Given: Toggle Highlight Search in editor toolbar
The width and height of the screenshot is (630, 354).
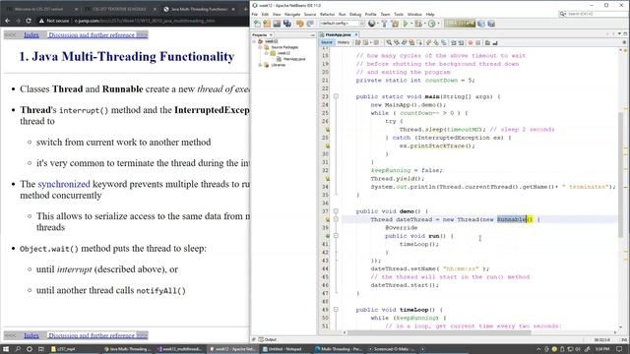Looking at the screenshot, I should pyautogui.click(x=411, y=42).
